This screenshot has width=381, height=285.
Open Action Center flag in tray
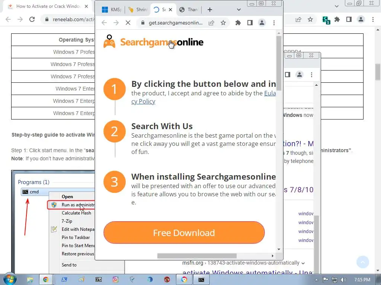325,280
